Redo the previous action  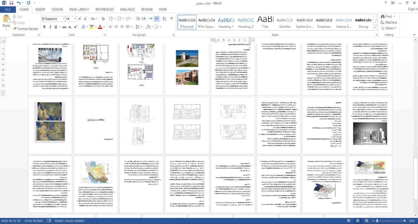(28, 3)
